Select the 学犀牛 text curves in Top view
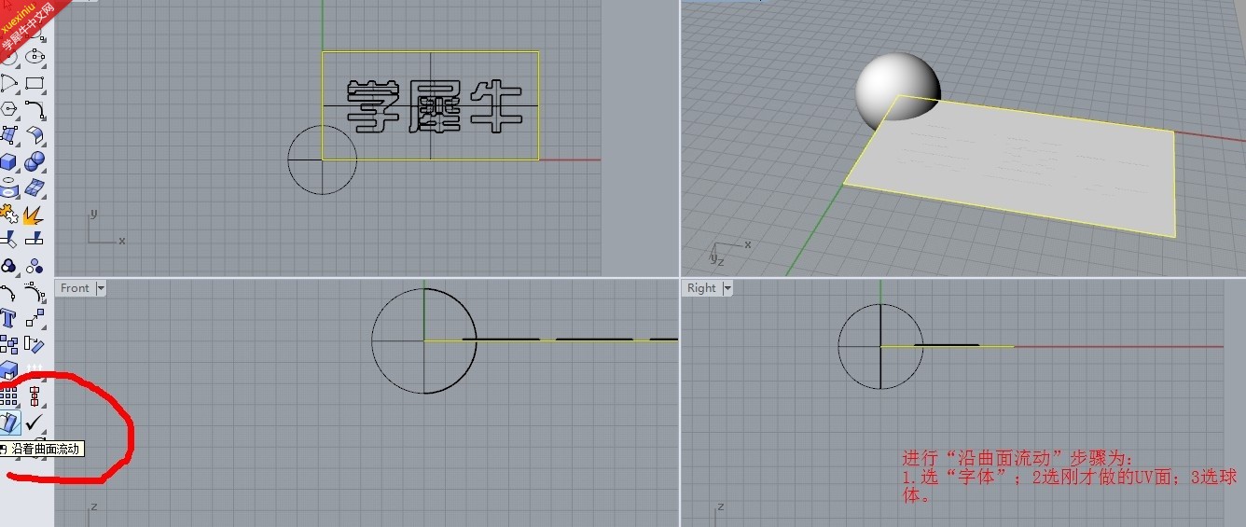Viewport: 1246px width, 527px height. (434, 105)
